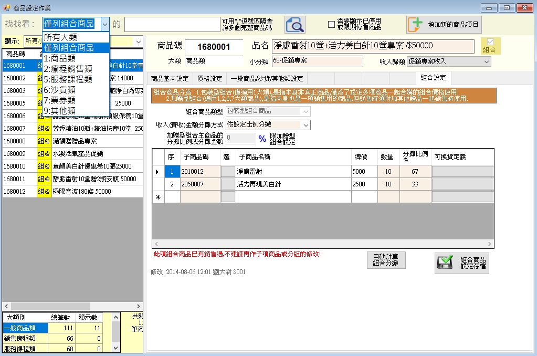Select 5:服務課程類 from the open list
The height and width of the screenshot is (356, 537).
[x=68, y=79]
